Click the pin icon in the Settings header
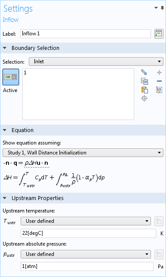This screenshot has height=277, width=166. point(162,8)
